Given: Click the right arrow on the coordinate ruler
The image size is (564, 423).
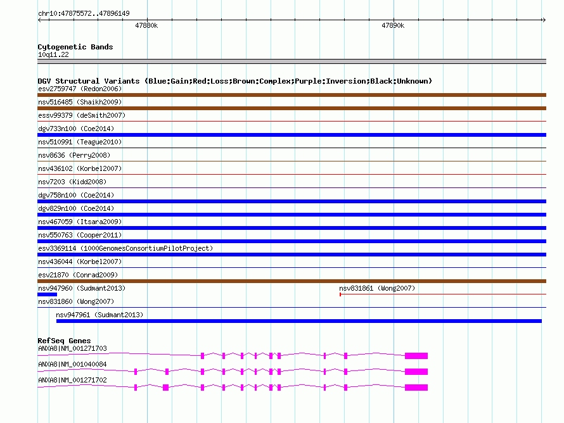Looking at the screenshot, I should point(544,20).
